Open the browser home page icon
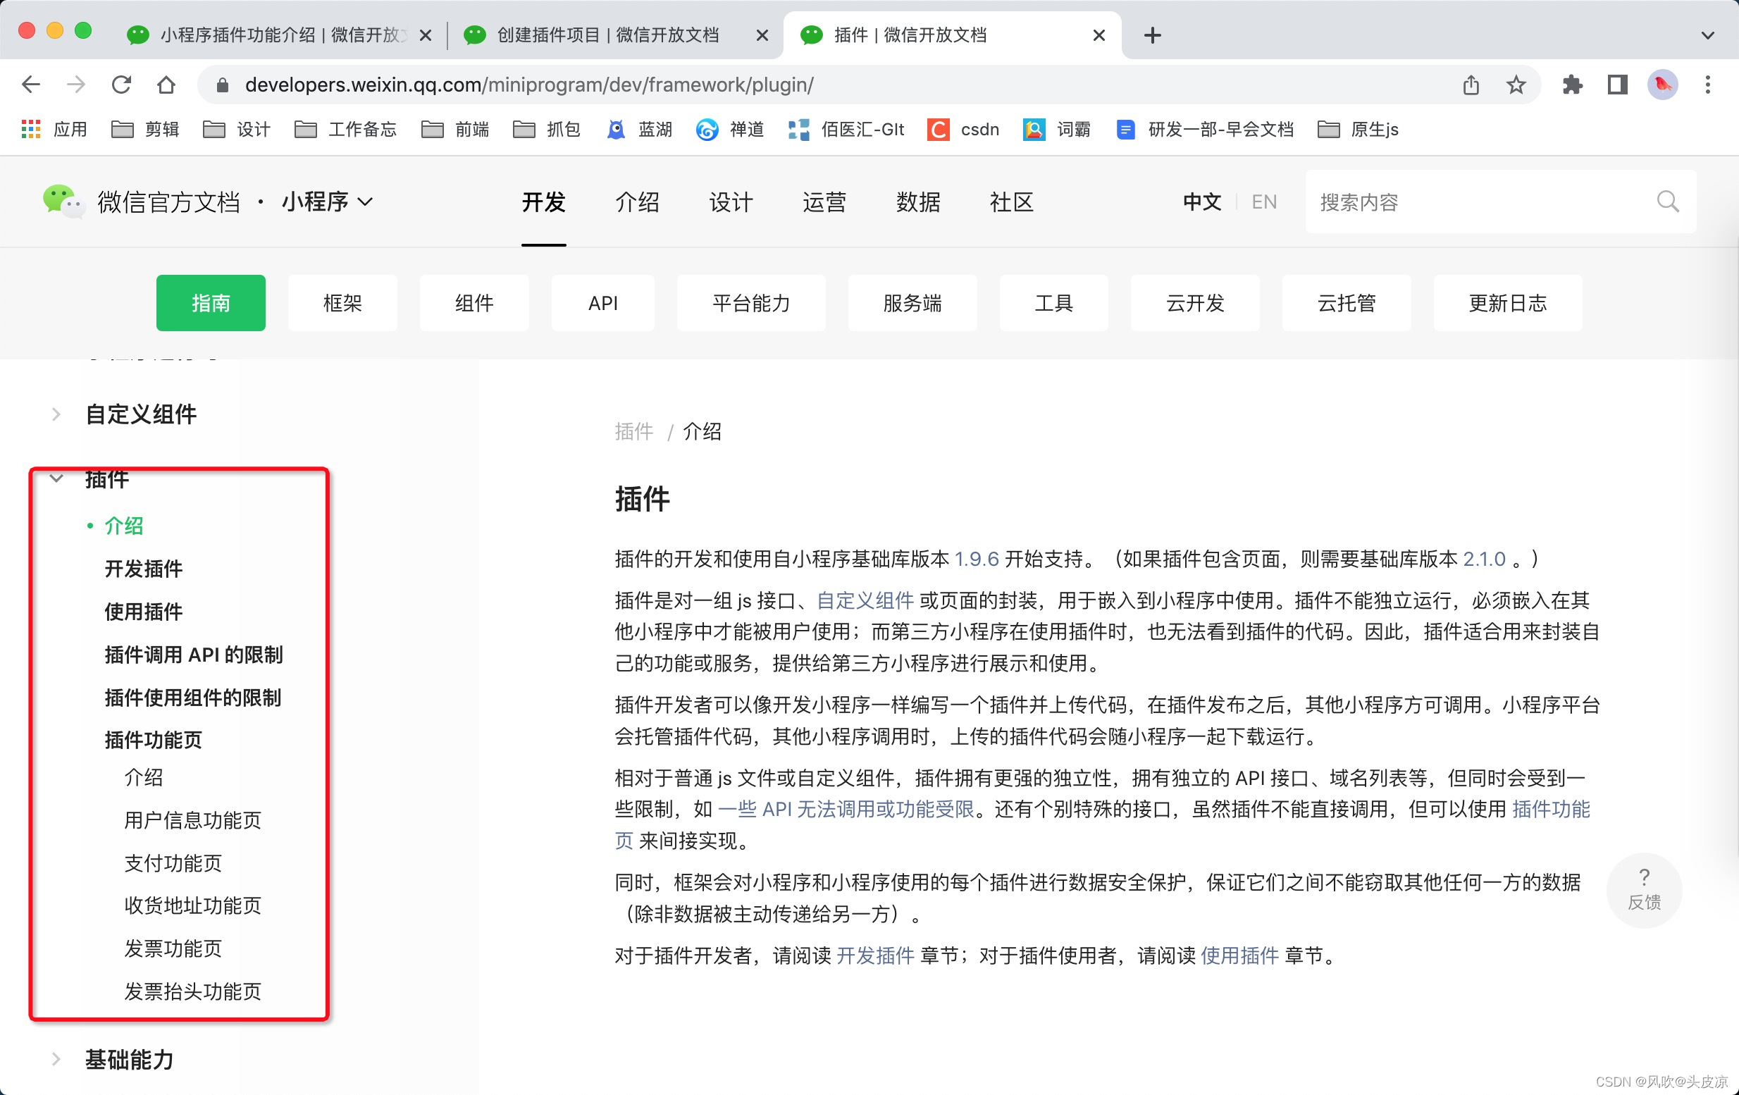The width and height of the screenshot is (1739, 1095). pos(166,85)
